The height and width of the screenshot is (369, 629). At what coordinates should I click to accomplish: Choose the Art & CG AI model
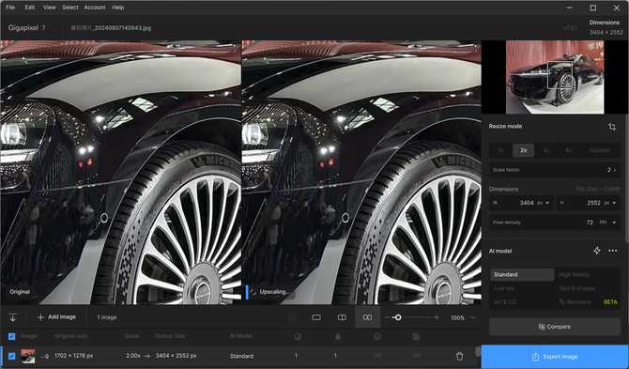pyautogui.click(x=505, y=302)
